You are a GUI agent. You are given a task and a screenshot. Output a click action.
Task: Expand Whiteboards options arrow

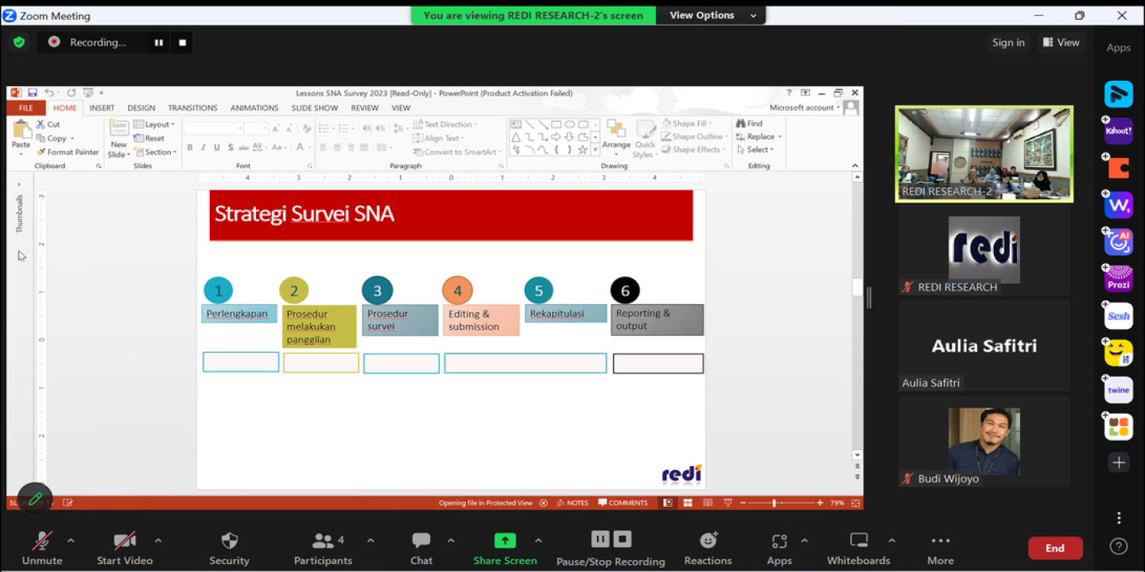click(x=891, y=541)
